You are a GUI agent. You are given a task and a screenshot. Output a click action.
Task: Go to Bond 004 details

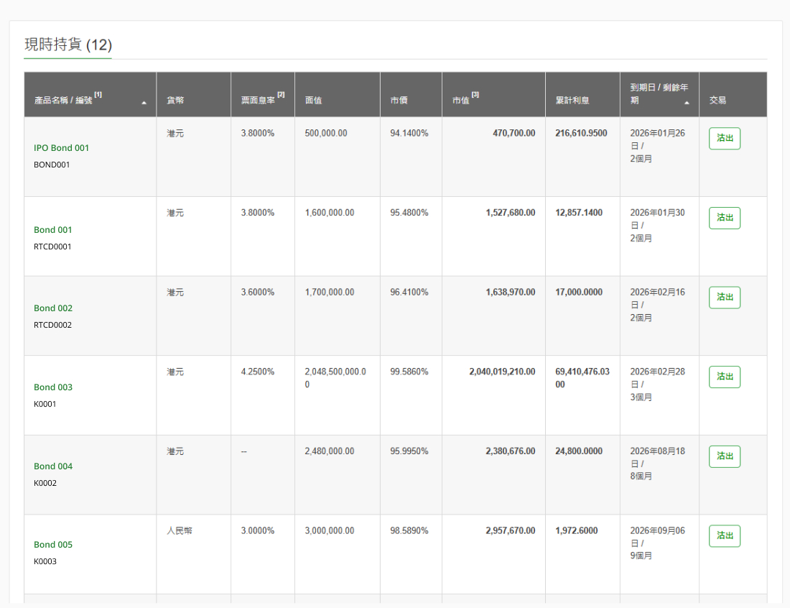(x=53, y=466)
